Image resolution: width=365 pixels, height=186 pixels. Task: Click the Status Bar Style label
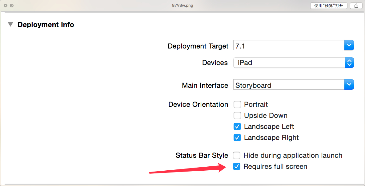click(x=202, y=155)
